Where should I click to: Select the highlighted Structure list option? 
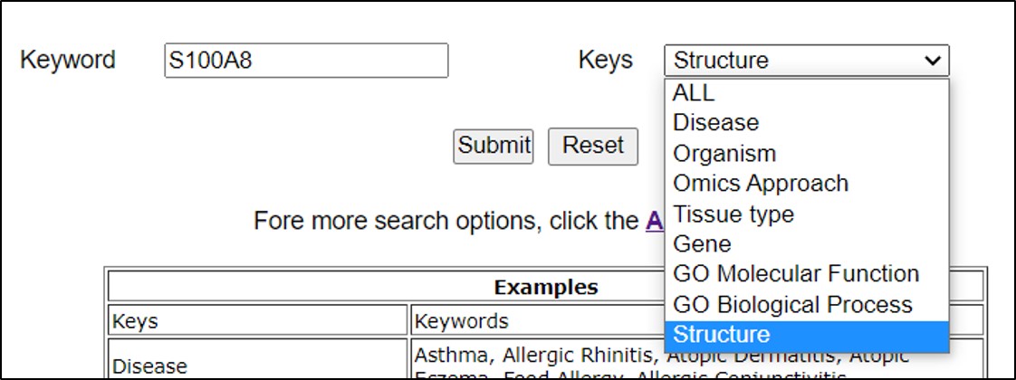click(x=721, y=334)
